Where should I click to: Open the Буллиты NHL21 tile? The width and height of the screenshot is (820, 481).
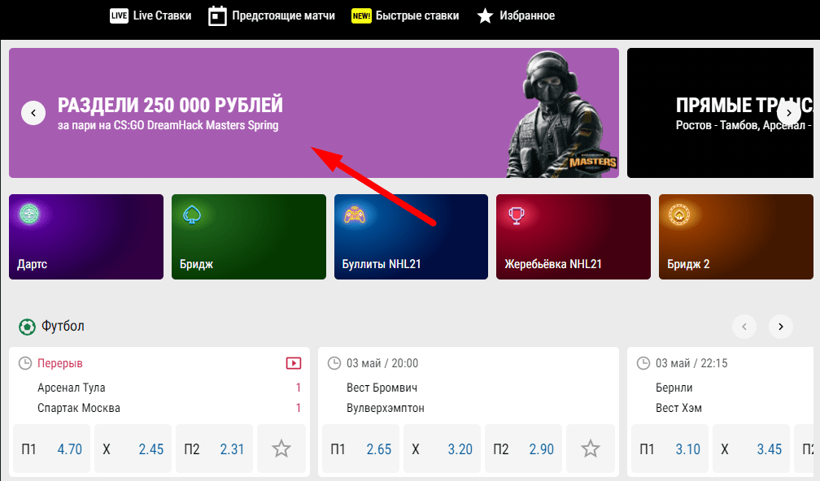pyautogui.click(x=411, y=236)
